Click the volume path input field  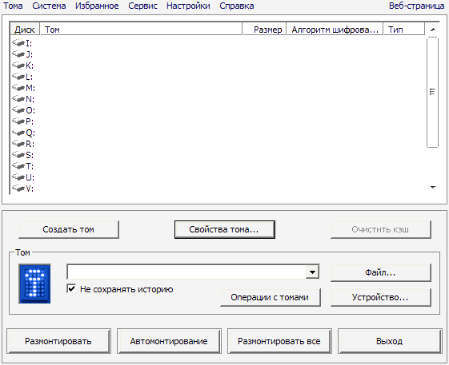[186, 272]
